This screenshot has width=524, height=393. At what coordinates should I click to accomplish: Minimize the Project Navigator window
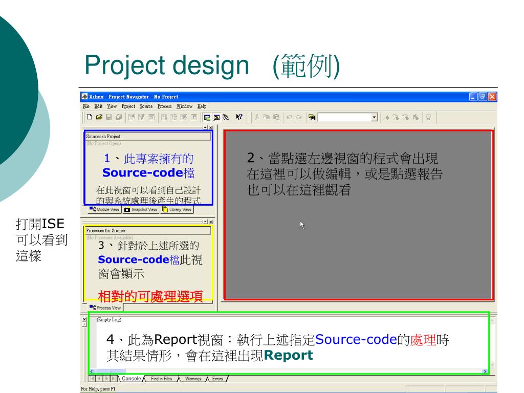tap(473, 97)
